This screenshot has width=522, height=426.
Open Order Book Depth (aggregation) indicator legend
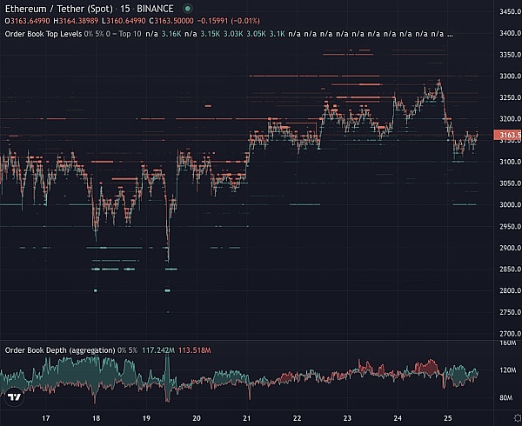click(57, 350)
